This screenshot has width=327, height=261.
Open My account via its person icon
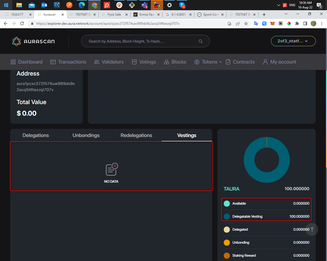[x=265, y=61]
